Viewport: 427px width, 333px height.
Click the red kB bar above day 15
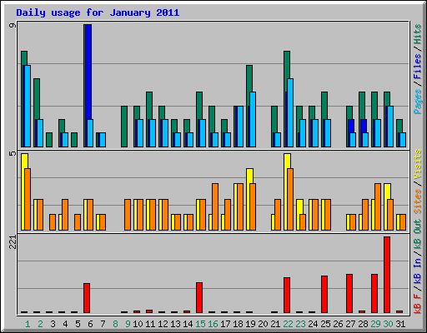point(199,298)
